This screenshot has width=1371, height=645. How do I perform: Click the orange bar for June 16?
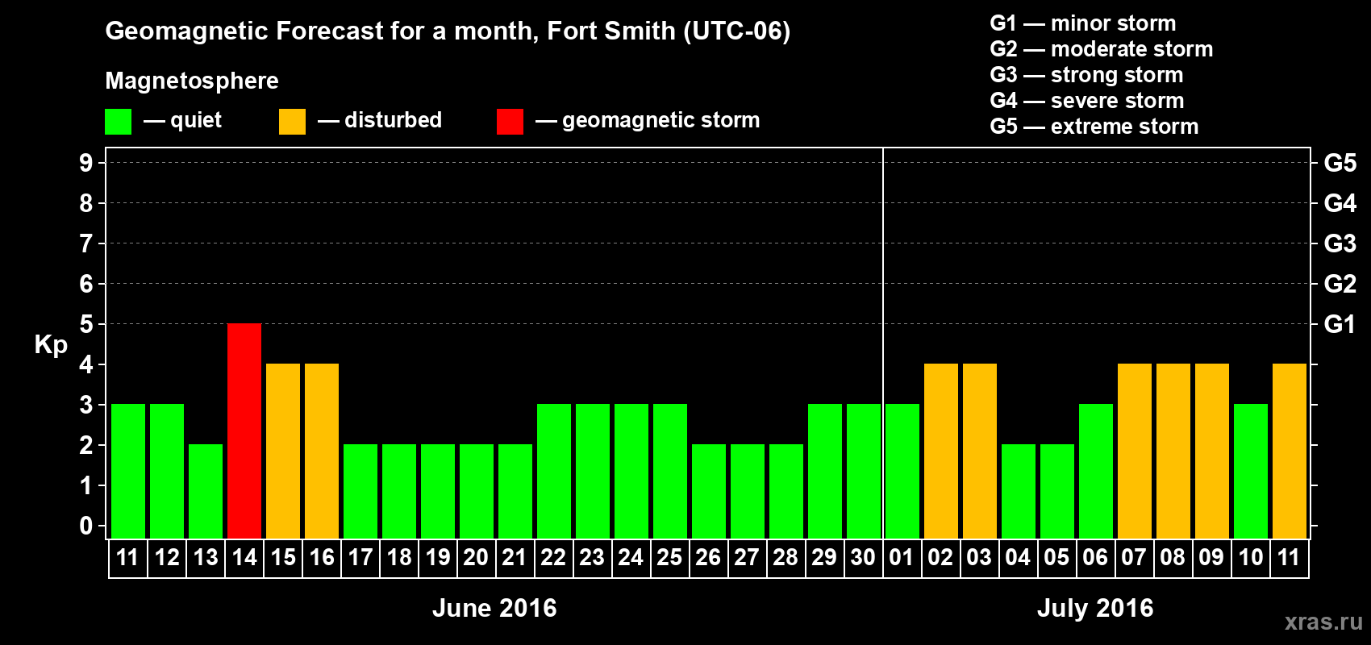[x=322, y=451]
